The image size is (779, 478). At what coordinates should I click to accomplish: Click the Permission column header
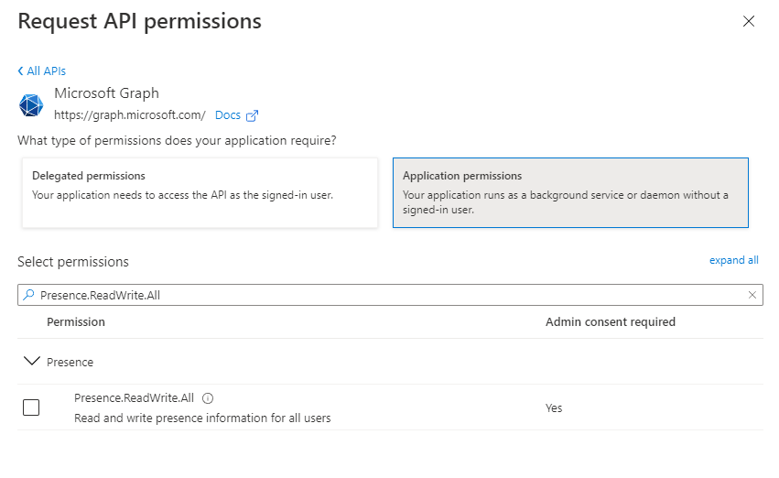(75, 322)
